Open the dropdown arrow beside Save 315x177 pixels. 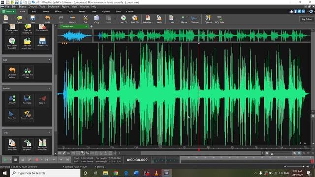click(39, 19)
